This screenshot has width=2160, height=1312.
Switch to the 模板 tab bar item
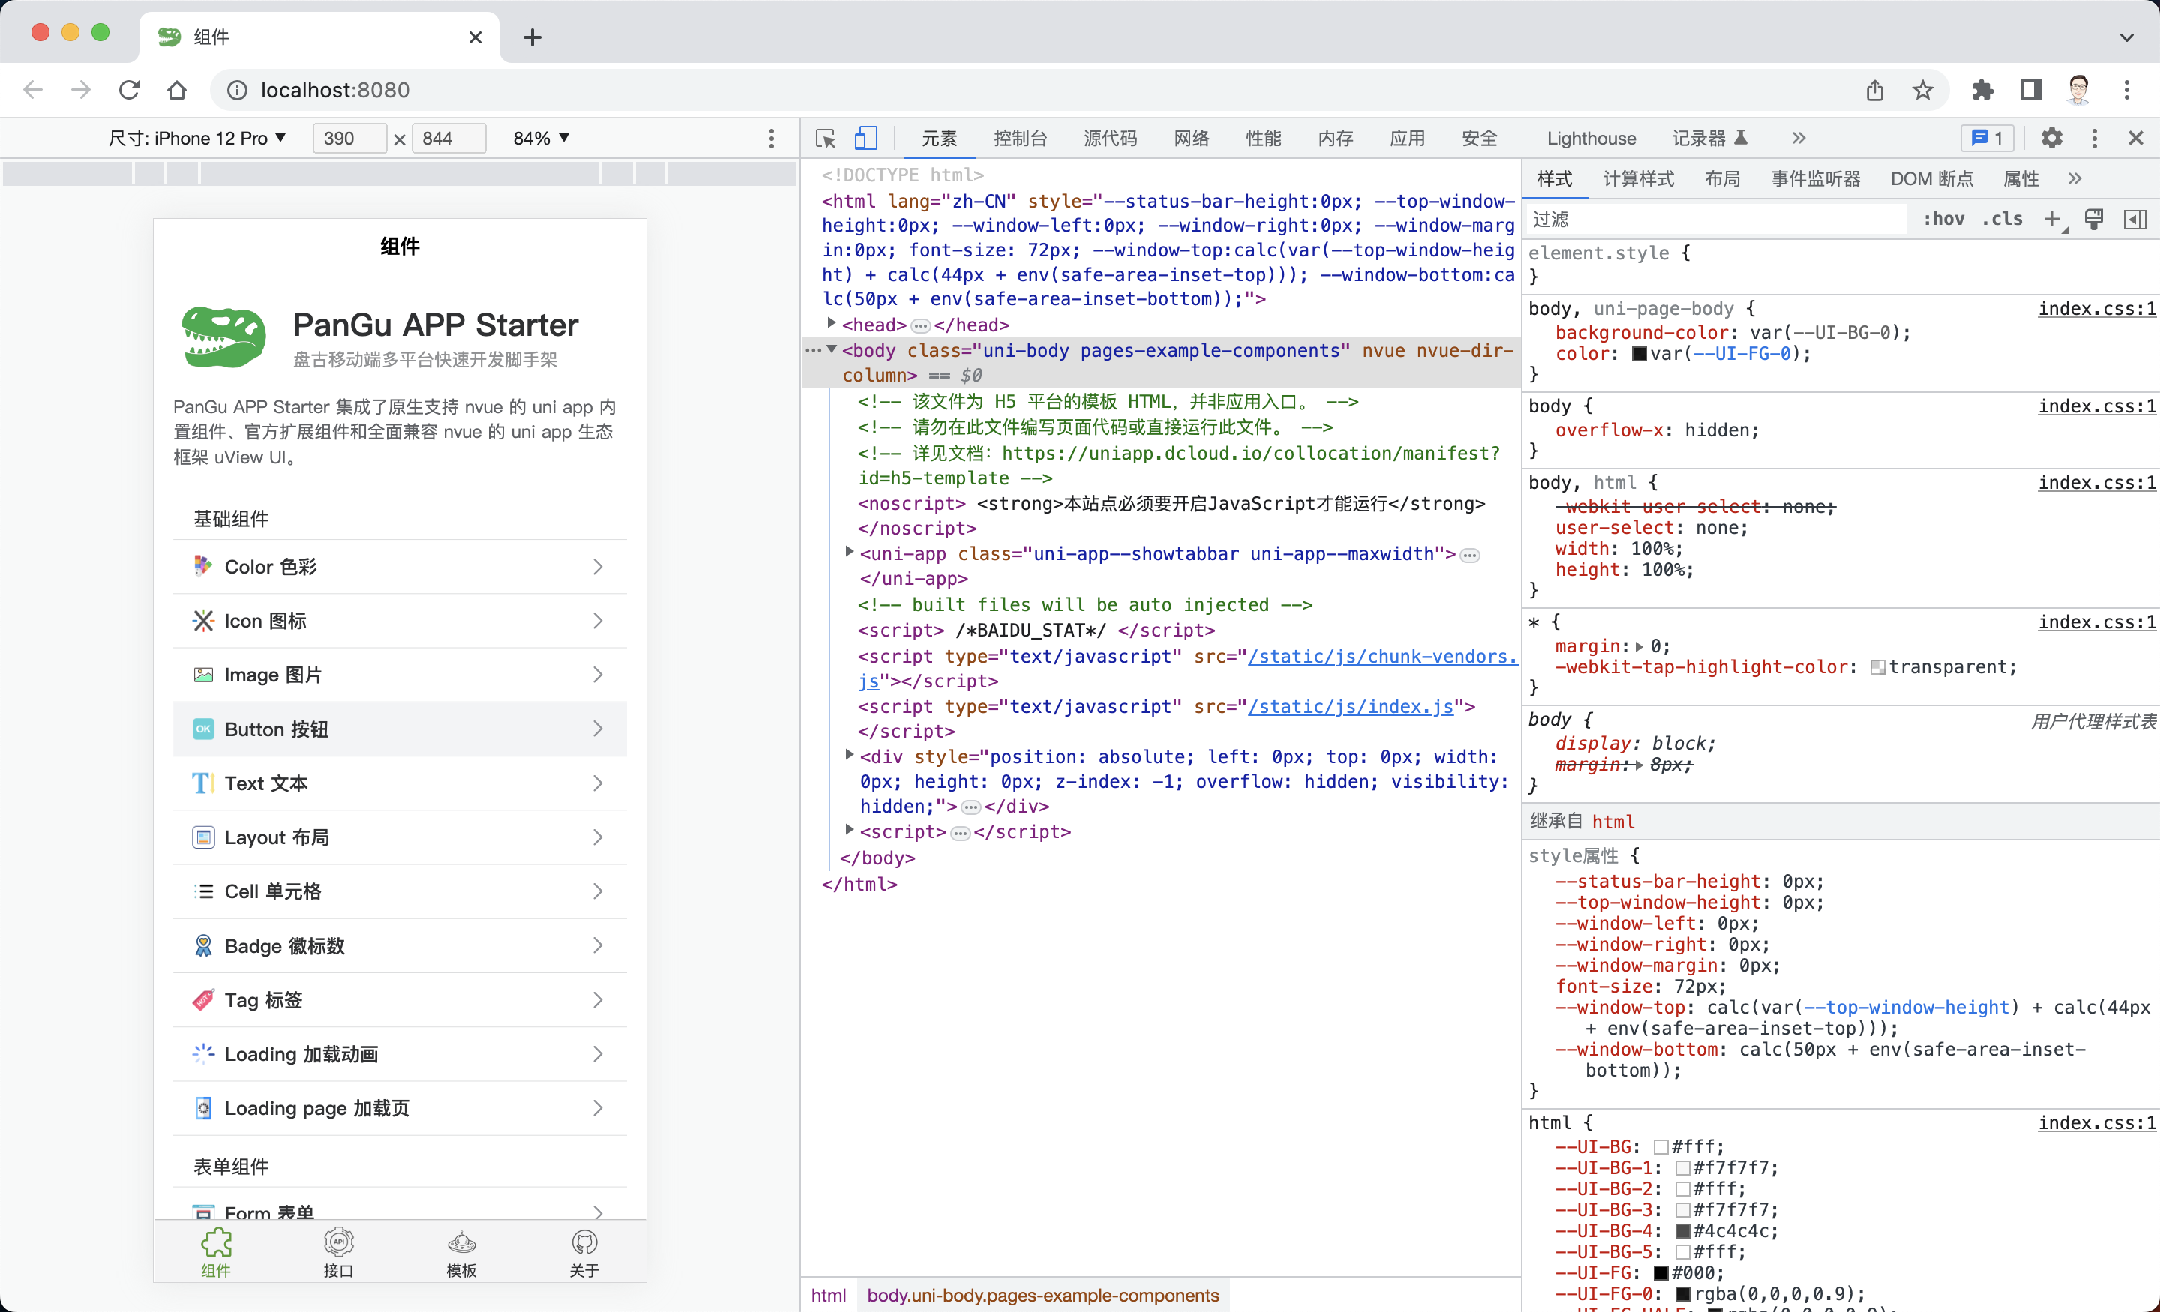pyautogui.click(x=461, y=1253)
